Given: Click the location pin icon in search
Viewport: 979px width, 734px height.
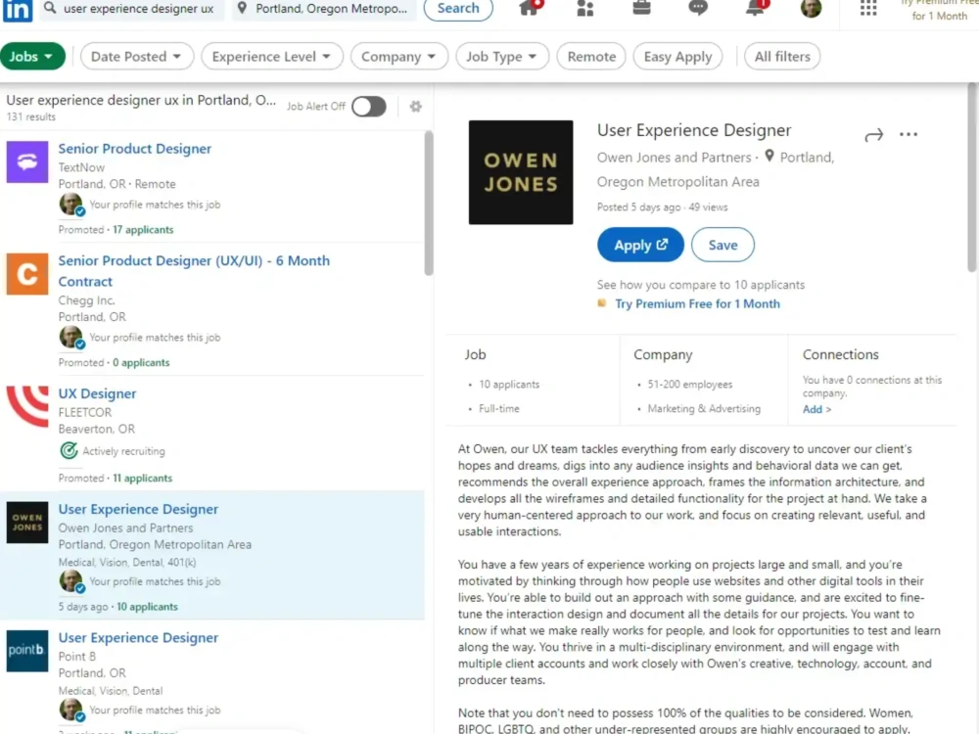Looking at the screenshot, I should (x=242, y=8).
